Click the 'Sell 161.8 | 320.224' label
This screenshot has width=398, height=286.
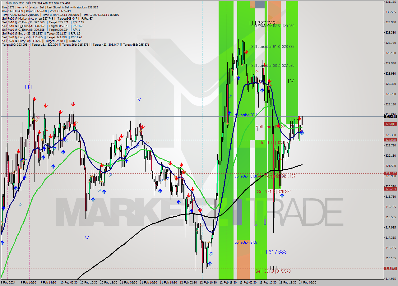click(275, 191)
